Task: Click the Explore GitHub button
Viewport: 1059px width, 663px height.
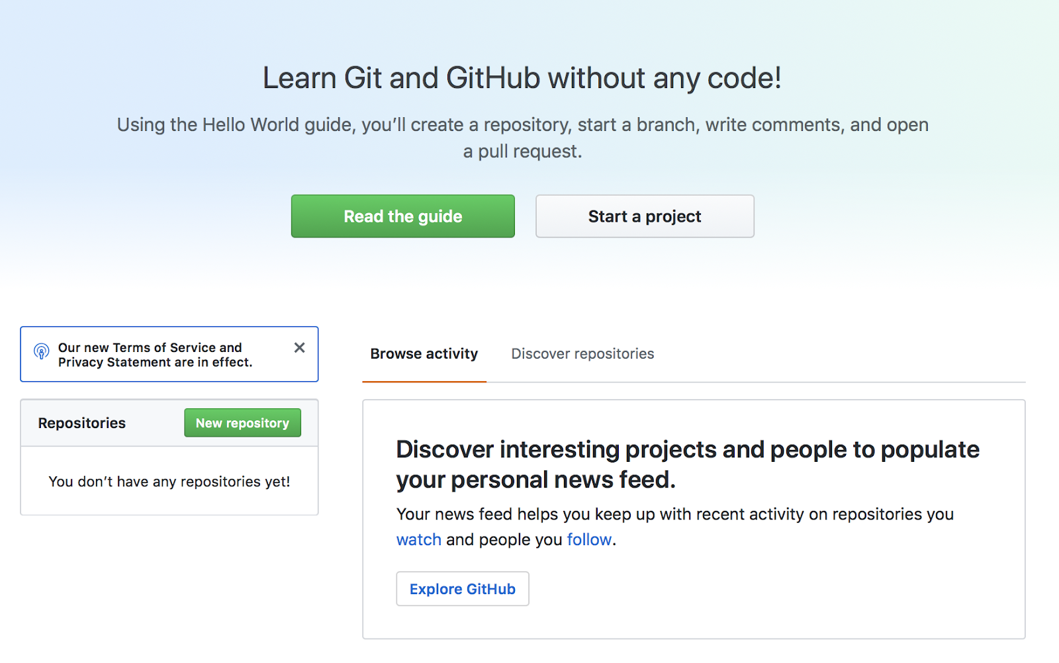Action: pos(462,589)
